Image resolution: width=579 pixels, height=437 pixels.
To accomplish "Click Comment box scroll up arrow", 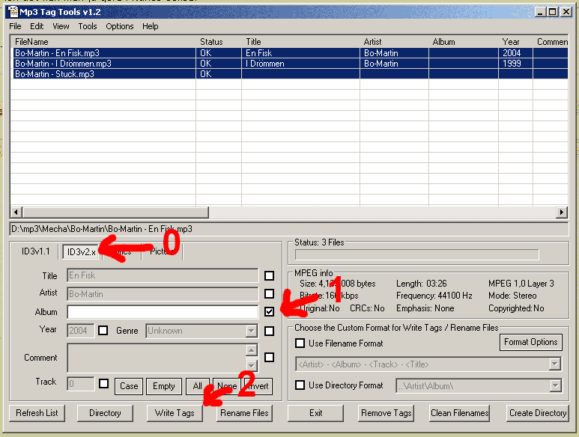I will [x=251, y=349].
